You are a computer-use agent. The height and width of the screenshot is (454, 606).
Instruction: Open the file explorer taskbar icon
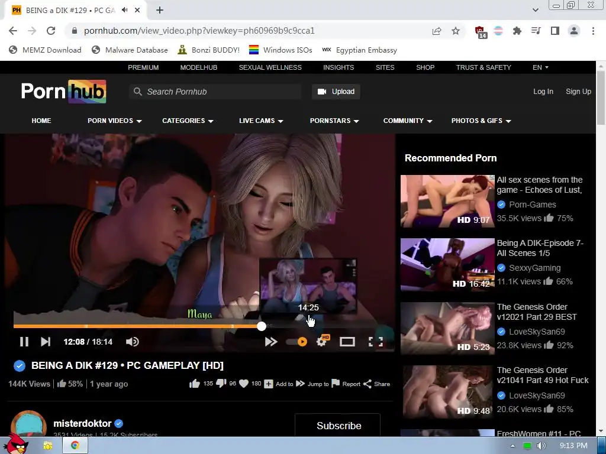[48, 446]
